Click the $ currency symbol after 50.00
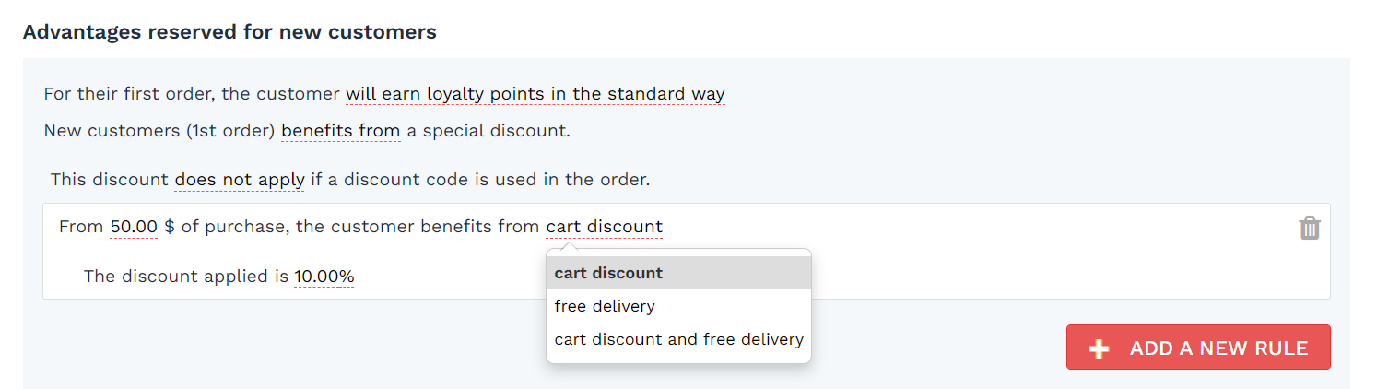The width and height of the screenshot is (1377, 389). coord(170,227)
